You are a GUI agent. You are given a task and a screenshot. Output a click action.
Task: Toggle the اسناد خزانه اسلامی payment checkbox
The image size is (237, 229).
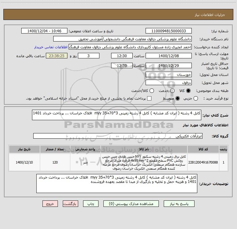[x=149, y=98]
